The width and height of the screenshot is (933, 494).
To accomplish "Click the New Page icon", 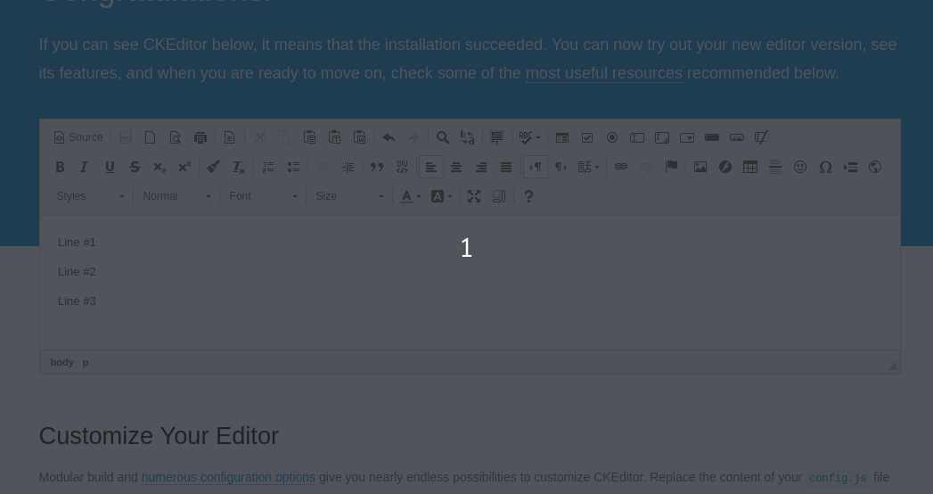I will [150, 137].
